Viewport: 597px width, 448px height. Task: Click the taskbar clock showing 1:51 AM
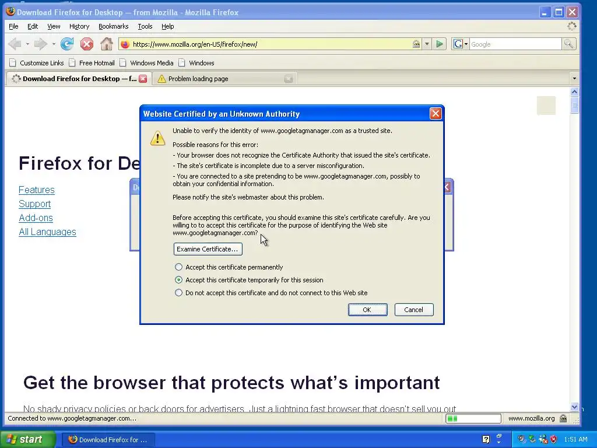point(575,439)
